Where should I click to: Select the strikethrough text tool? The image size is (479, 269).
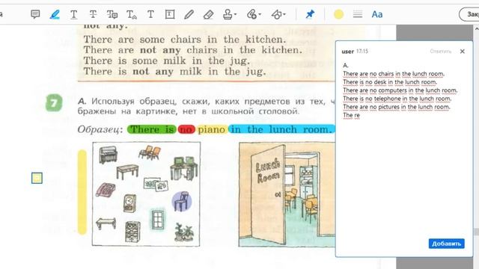click(x=93, y=14)
